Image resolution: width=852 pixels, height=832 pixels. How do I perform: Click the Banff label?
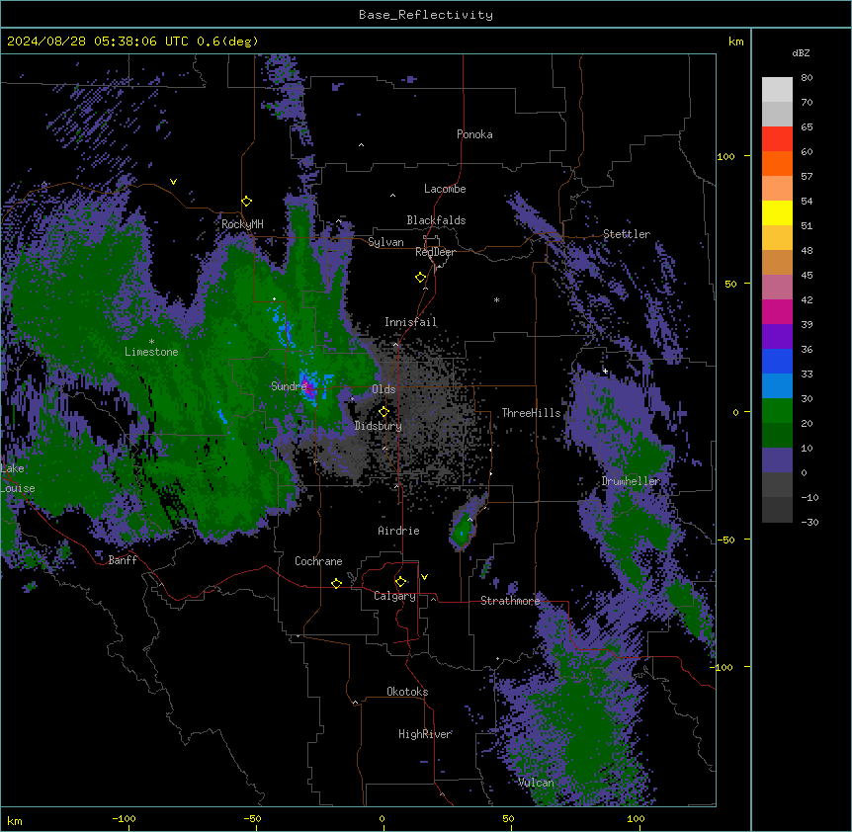tap(123, 560)
